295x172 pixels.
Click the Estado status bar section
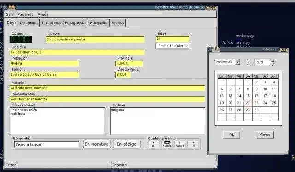point(57,165)
